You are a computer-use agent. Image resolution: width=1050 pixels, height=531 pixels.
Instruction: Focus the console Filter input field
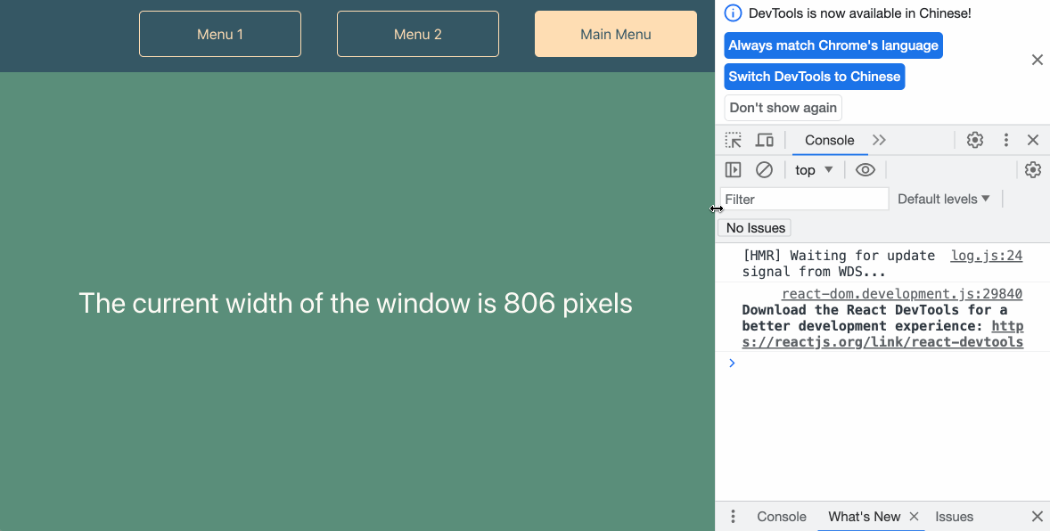(x=804, y=199)
